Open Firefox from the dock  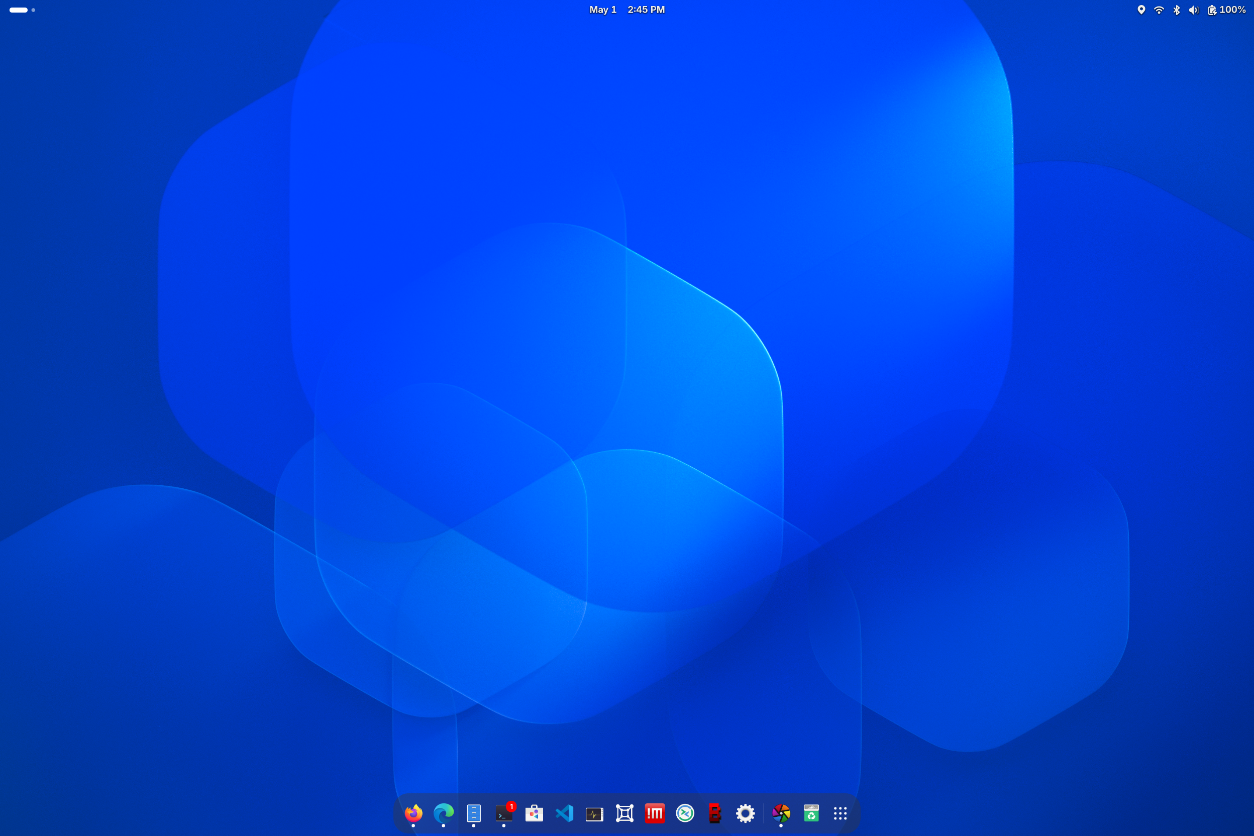[413, 813]
